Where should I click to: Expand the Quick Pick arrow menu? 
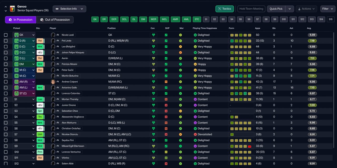point(290,9)
